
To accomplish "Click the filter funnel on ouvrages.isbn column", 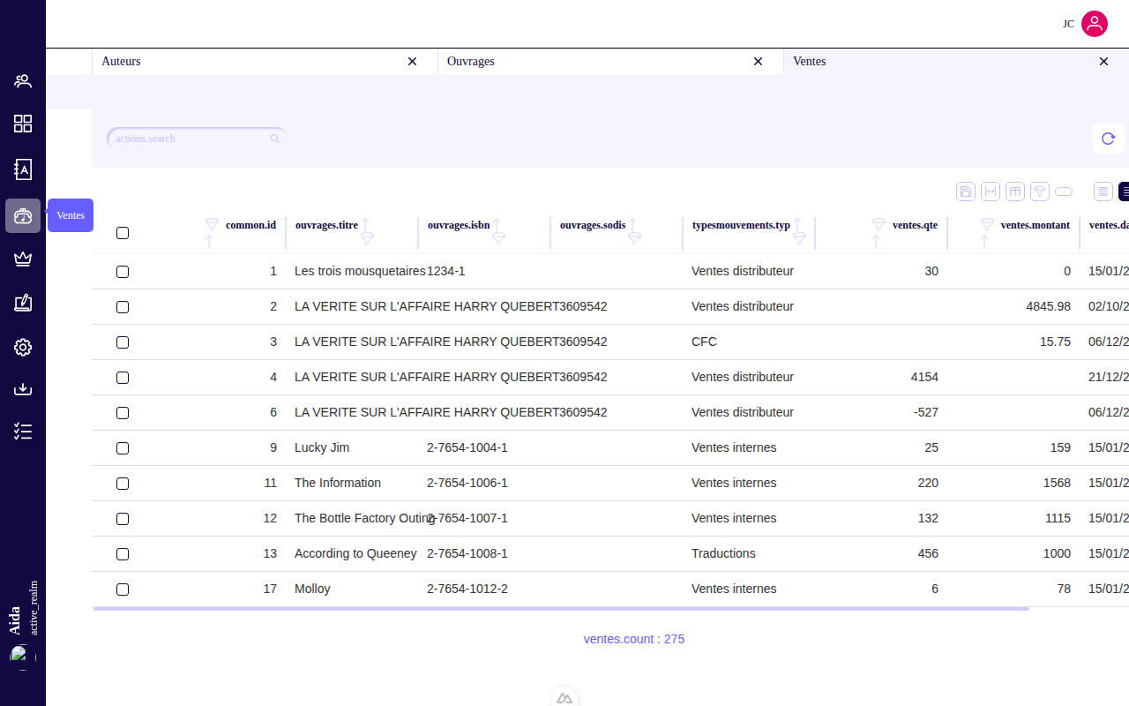I will click(x=499, y=238).
